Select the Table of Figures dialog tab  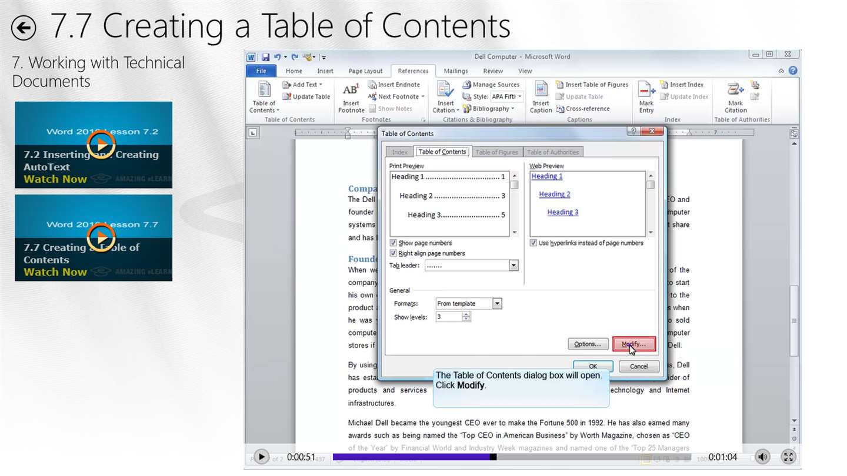point(497,152)
